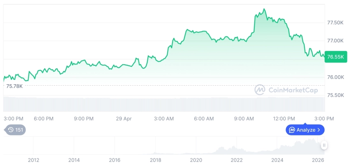Click the clock icon in the 151 badge
Screen dimensions: 354x165
pyautogui.click(x=11, y=130)
